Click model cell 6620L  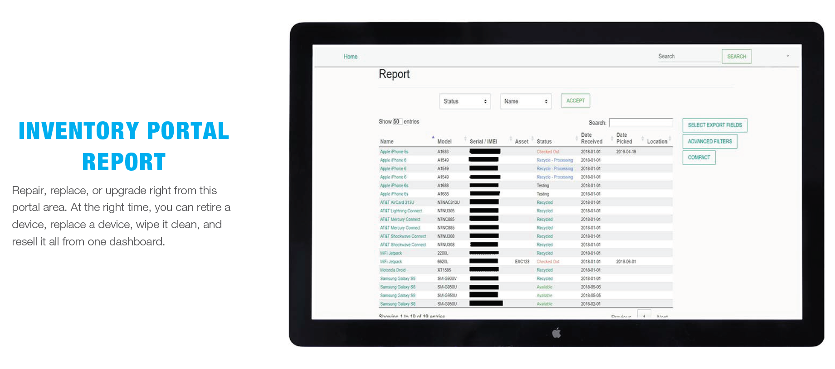coord(442,262)
